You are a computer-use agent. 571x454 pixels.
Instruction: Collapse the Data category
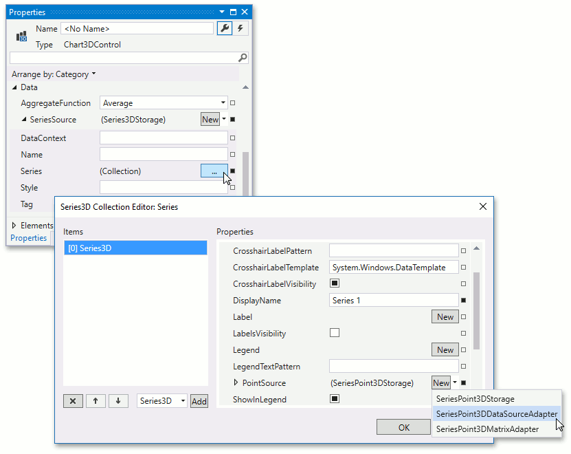(14, 87)
